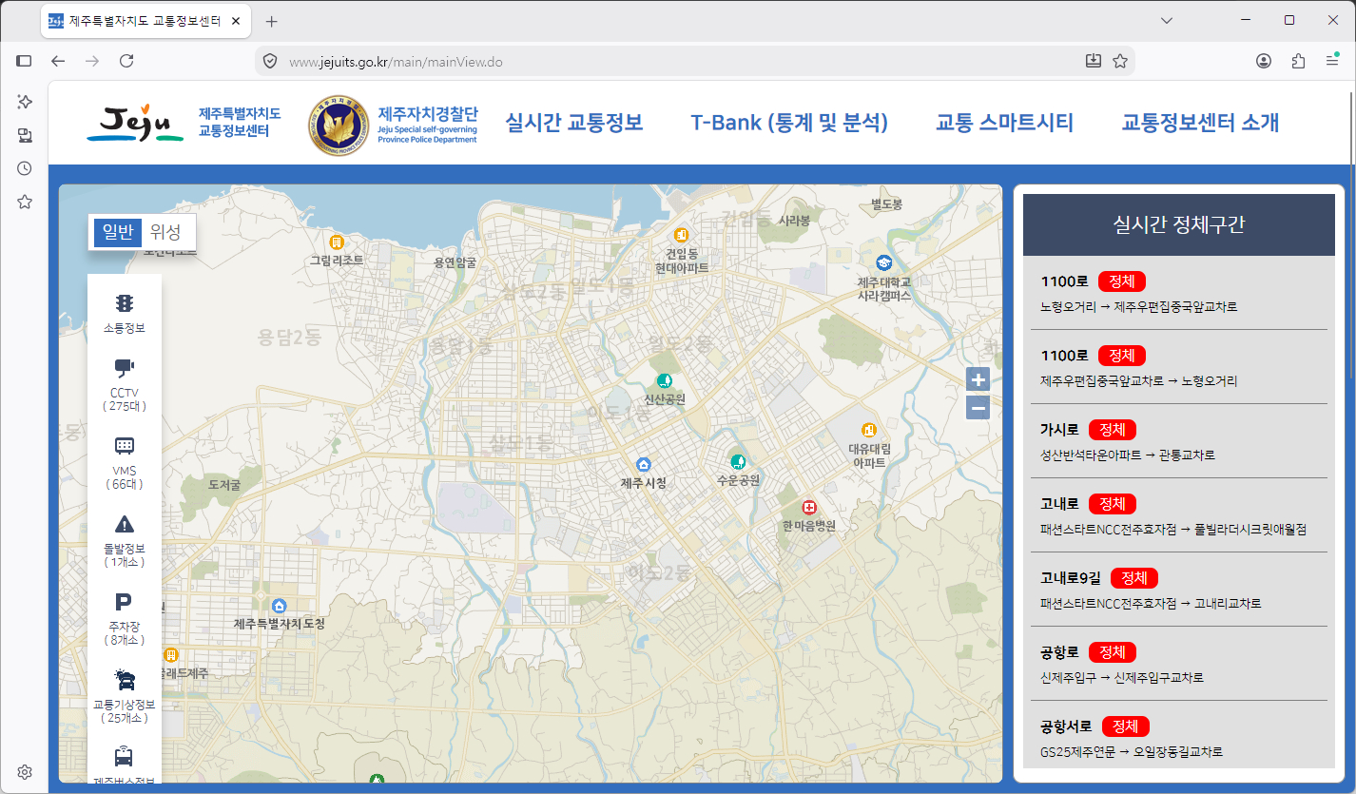
Task: Click the 신산공원 park marker
Action: pos(665,380)
